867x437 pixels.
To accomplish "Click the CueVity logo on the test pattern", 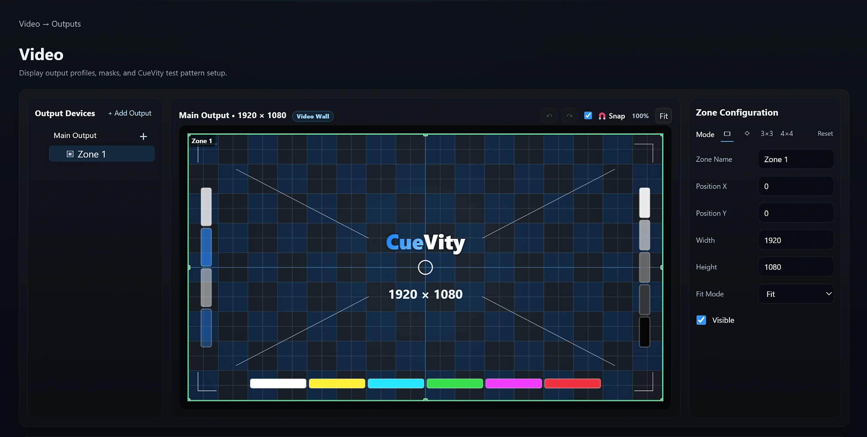I will 425,243.
